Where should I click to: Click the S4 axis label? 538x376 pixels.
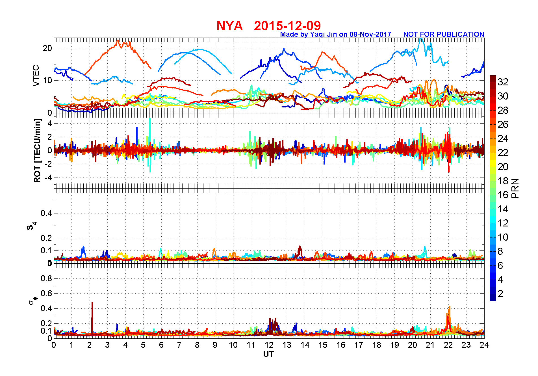[x=31, y=226]
